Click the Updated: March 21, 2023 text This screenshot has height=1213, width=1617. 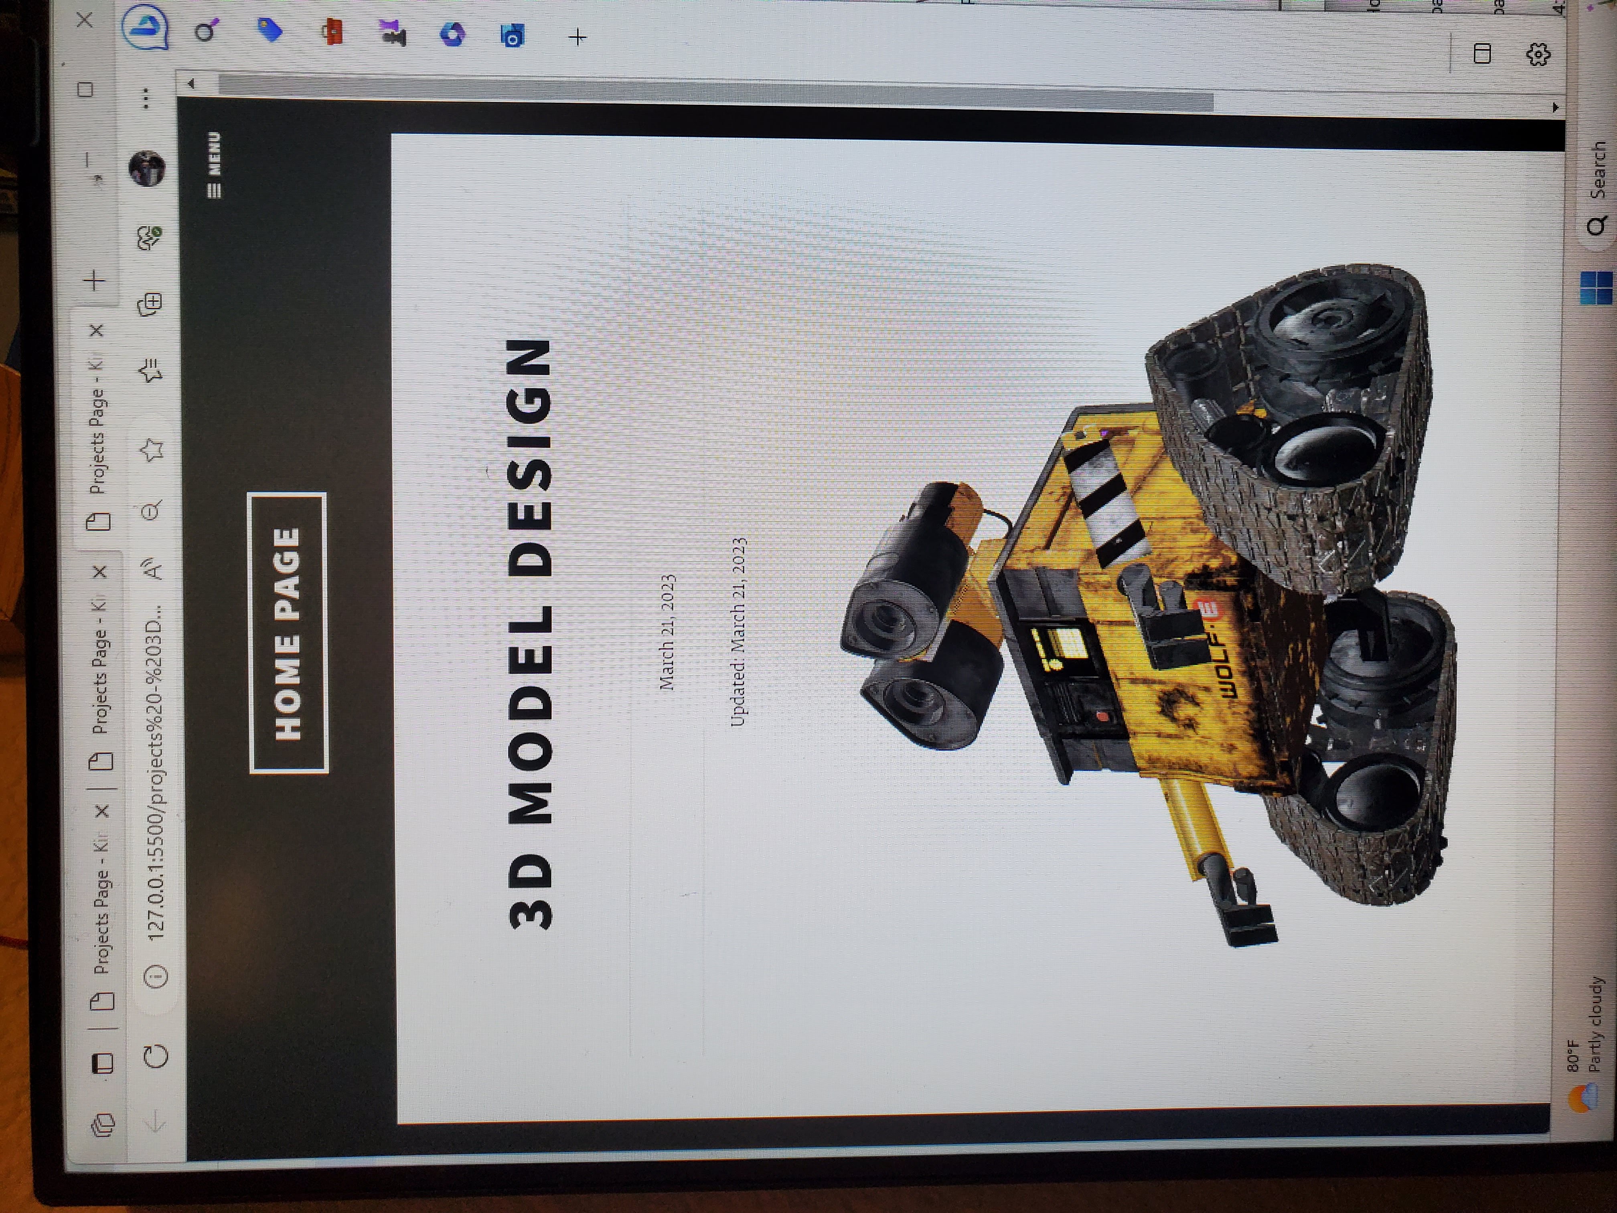click(x=738, y=632)
